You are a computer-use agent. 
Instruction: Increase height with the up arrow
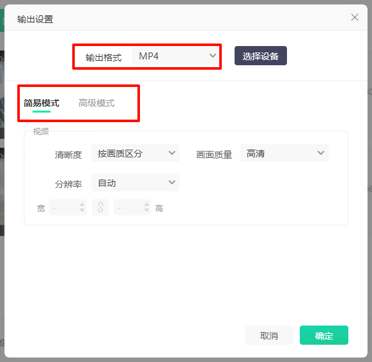point(146,205)
